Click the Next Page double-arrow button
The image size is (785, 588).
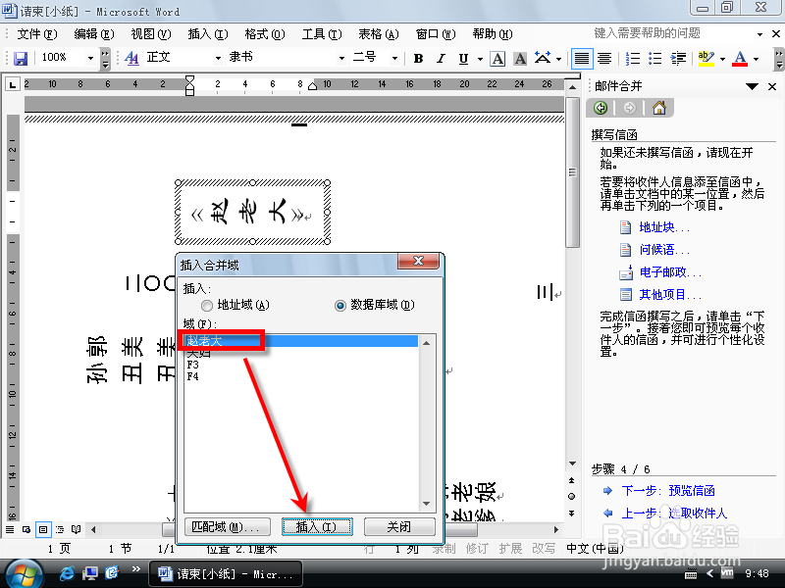point(572,513)
